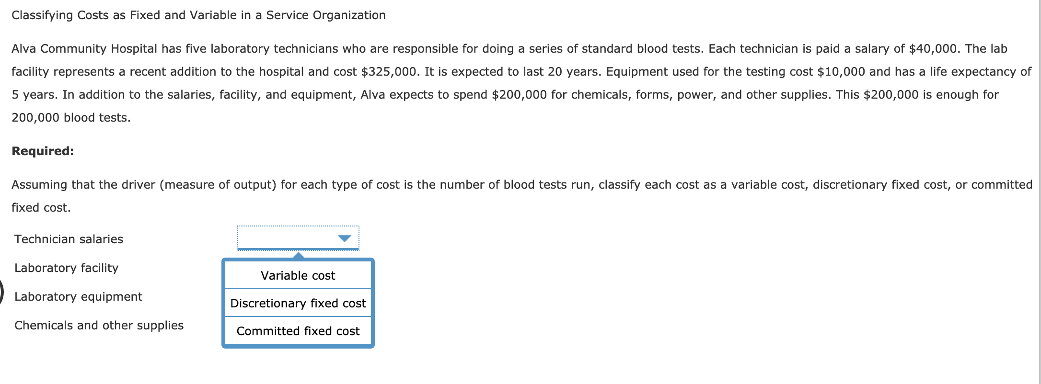The width and height of the screenshot is (1041, 384).
Task: Select the empty dropdown input field
Action: point(288,237)
